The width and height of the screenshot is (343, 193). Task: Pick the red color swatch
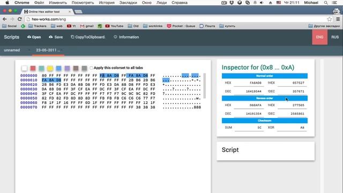33,68
